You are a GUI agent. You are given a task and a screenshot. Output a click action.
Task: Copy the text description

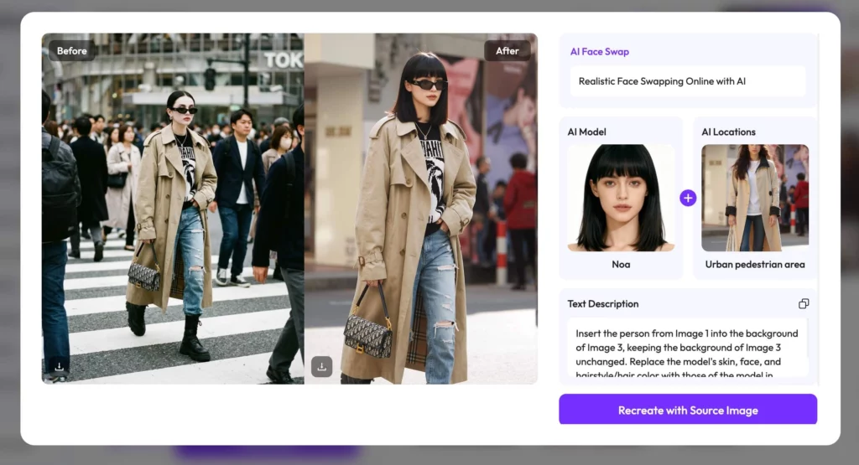(803, 303)
